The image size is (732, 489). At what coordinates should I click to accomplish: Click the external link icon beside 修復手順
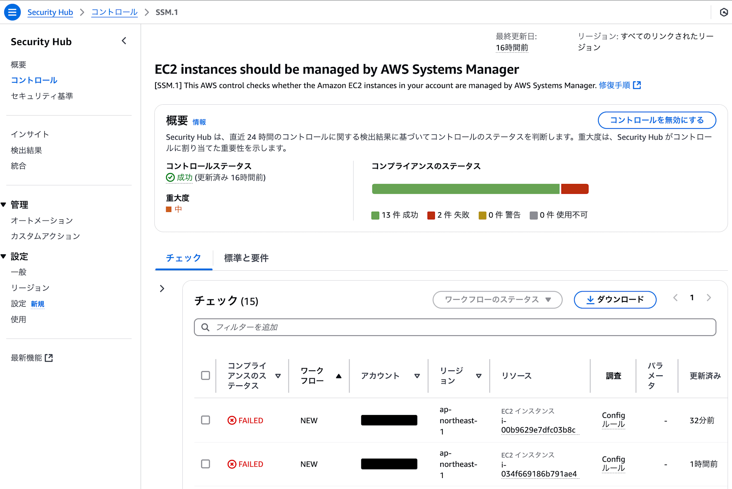(x=637, y=85)
